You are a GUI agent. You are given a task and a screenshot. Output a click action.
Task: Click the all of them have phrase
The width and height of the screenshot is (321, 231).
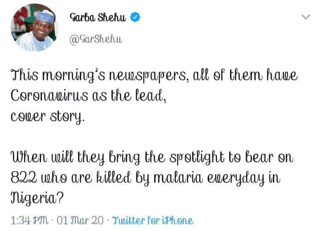[x=245, y=75]
